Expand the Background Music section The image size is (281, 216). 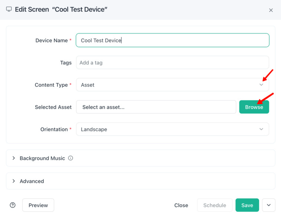click(x=140, y=158)
